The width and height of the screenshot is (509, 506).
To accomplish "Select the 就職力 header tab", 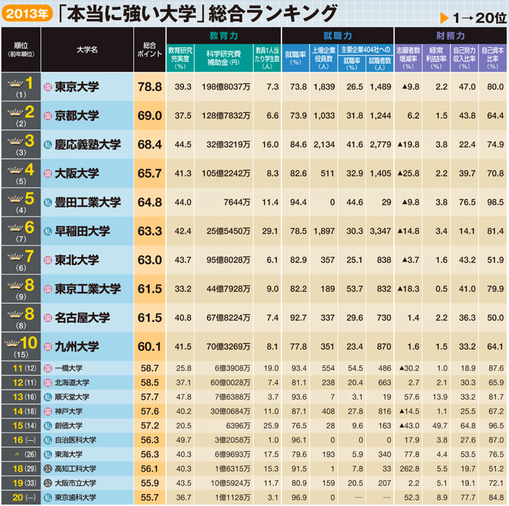I will click(x=338, y=35).
